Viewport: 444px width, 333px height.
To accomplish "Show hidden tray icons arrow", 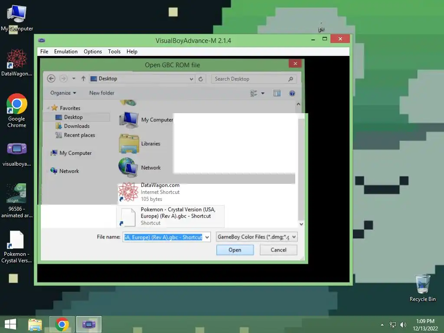I will (x=382, y=325).
